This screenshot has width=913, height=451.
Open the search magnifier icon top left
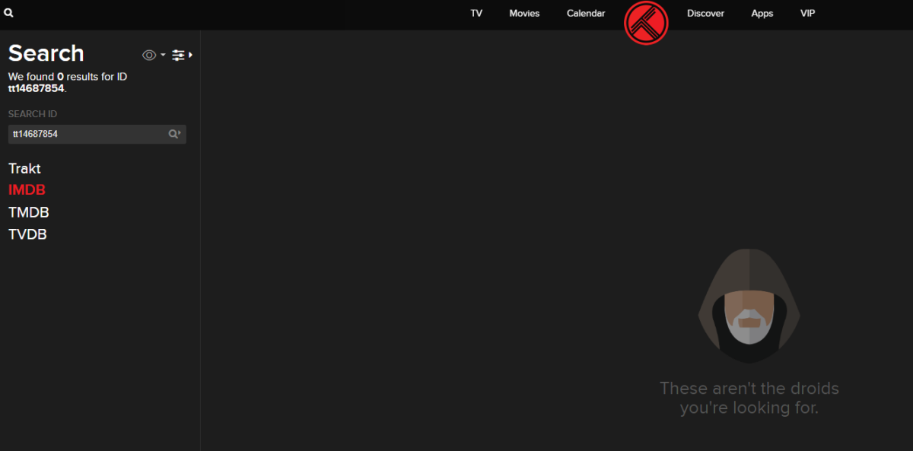(x=8, y=13)
